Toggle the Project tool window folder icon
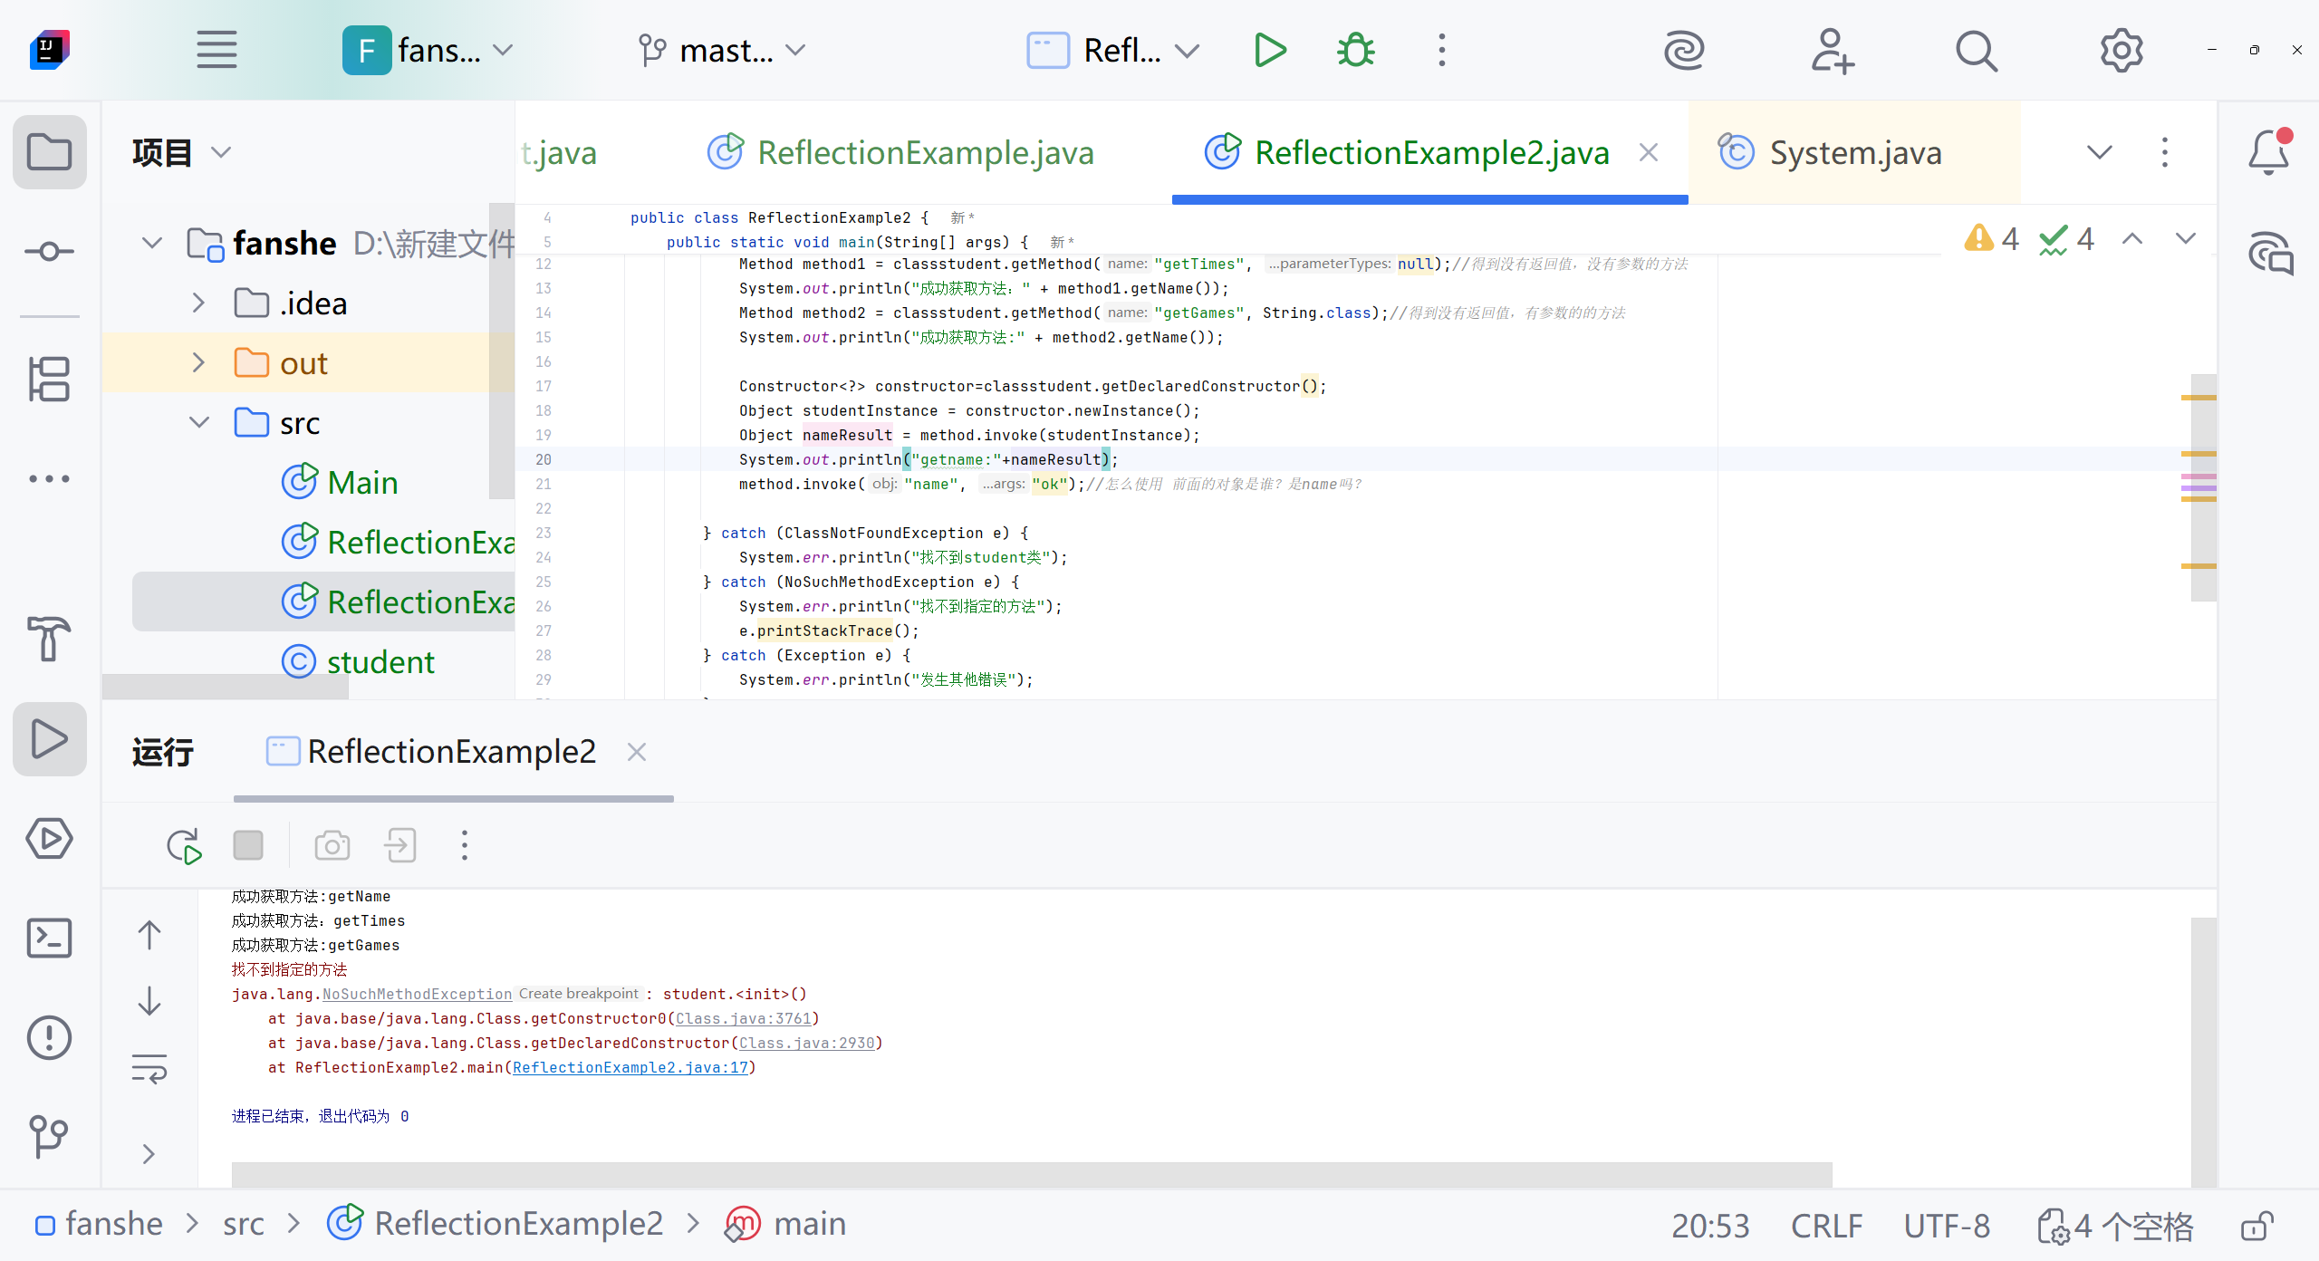Screen dimensions: 2319x1261 point(49,152)
